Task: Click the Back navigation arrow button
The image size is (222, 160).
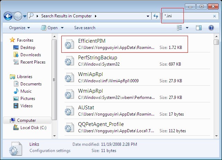Action: coord(8,16)
